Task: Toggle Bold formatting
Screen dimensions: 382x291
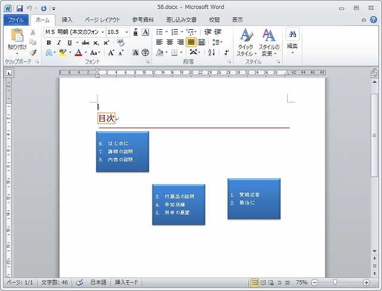Action: (x=48, y=42)
